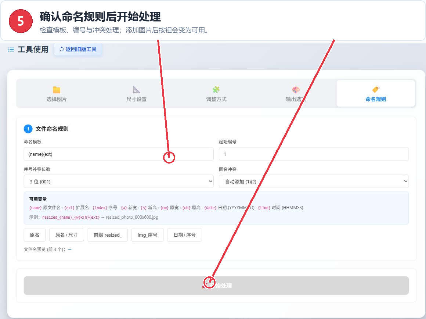Click the 返回旧版工具 button
Screen dimensions: 426x319
pos(78,49)
